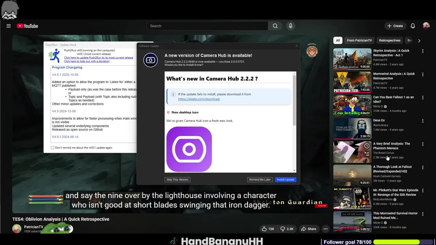Click the Camera Hub app icon in dialog

(x=151, y=60)
